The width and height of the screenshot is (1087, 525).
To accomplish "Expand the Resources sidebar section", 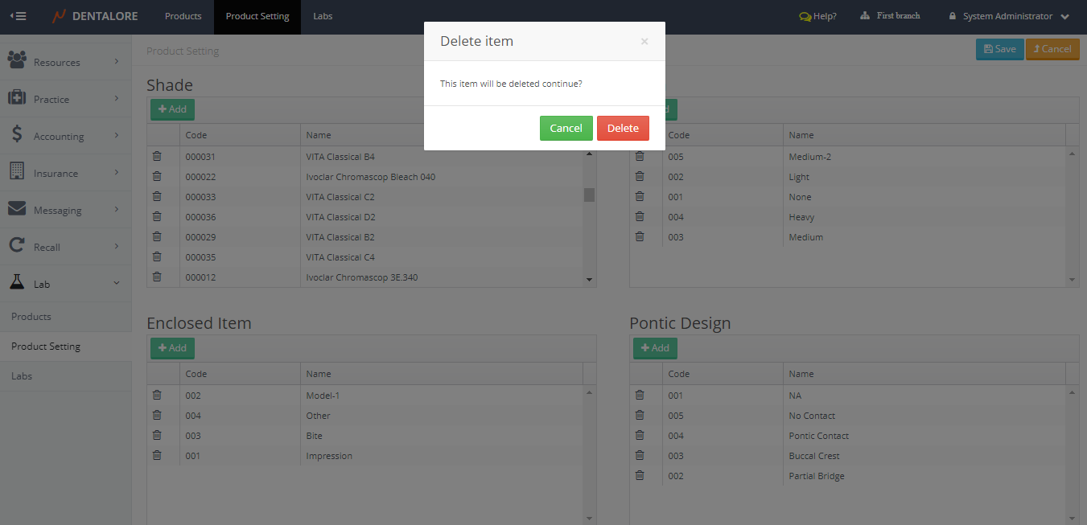I will [x=65, y=62].
